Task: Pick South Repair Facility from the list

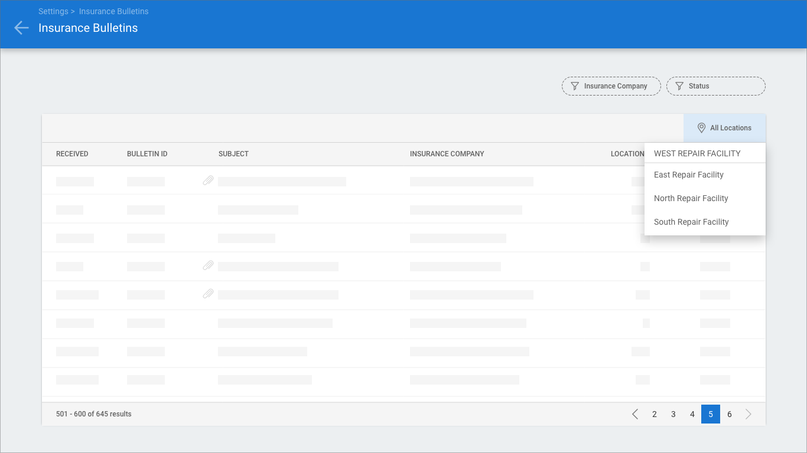Action: pyautogui.click(x=691, y=222)
